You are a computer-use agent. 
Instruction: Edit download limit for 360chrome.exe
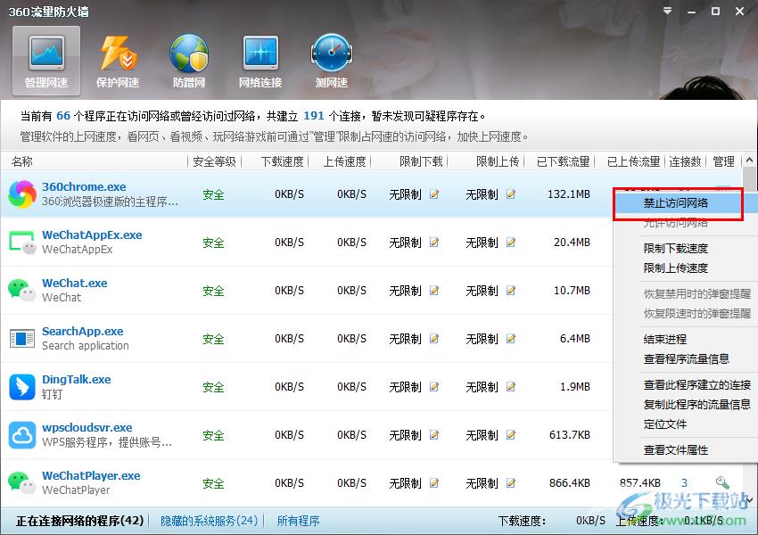coord(434,194)
